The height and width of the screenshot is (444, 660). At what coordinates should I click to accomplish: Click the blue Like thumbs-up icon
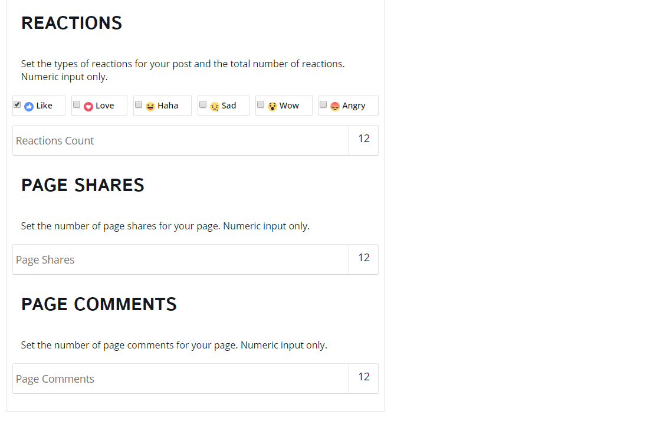click(29, 107)
